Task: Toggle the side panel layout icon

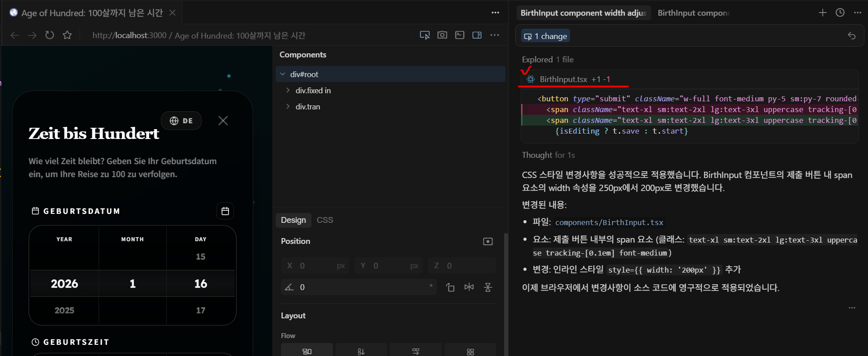Action: [477, 35]
